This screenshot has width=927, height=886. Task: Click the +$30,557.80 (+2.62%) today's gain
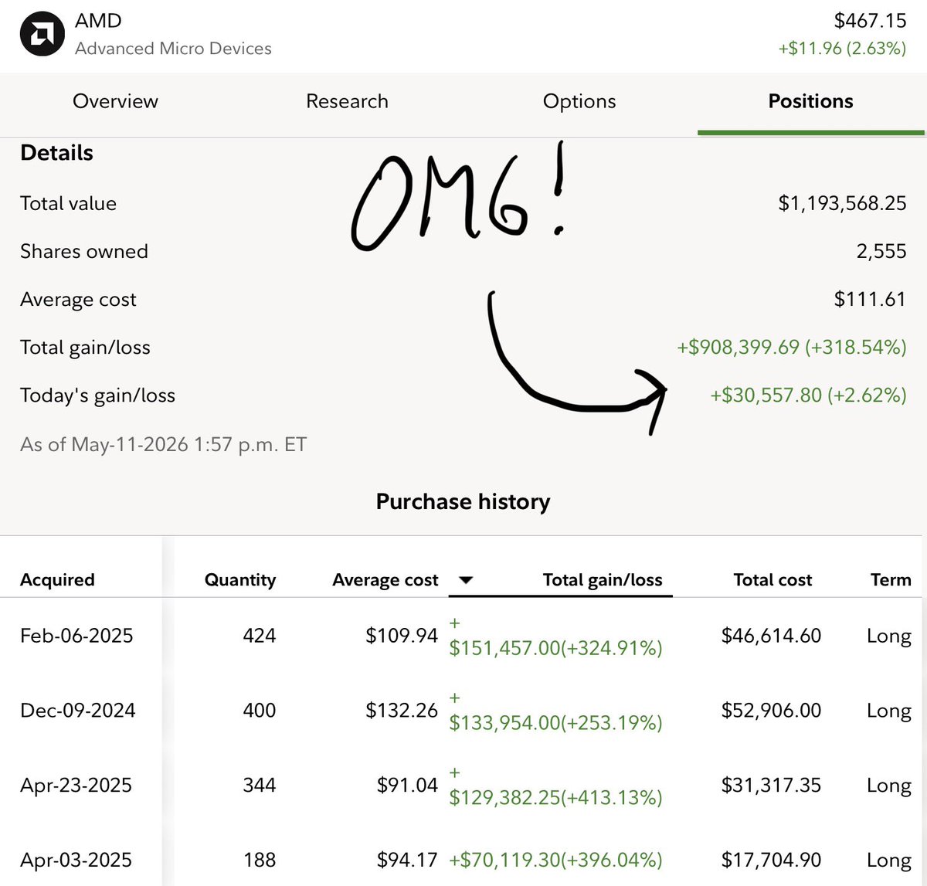(808, 395)
